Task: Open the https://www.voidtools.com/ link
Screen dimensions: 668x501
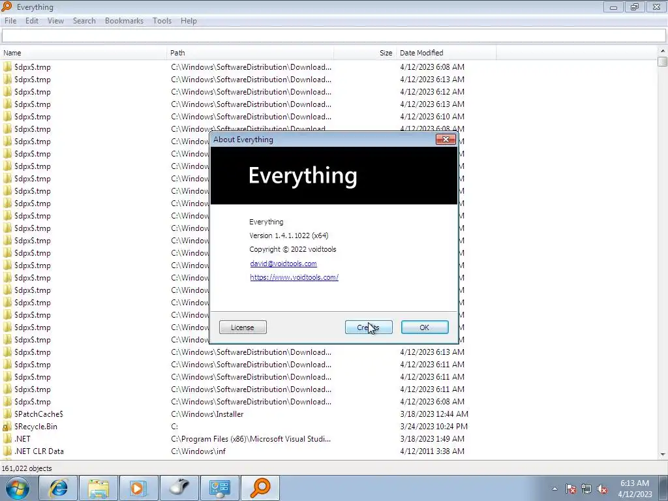Action: tap(294, 277)
